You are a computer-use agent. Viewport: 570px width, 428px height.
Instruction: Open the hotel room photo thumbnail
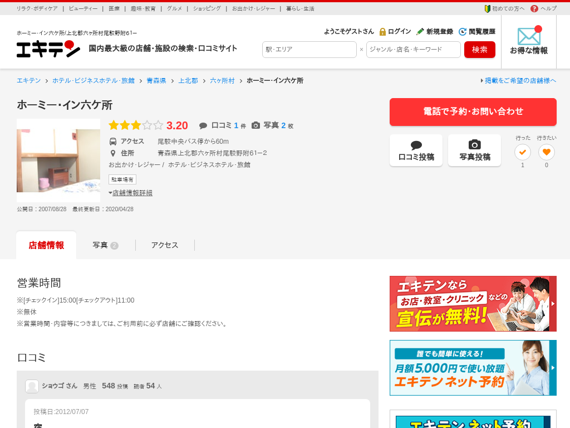(58, 160)
